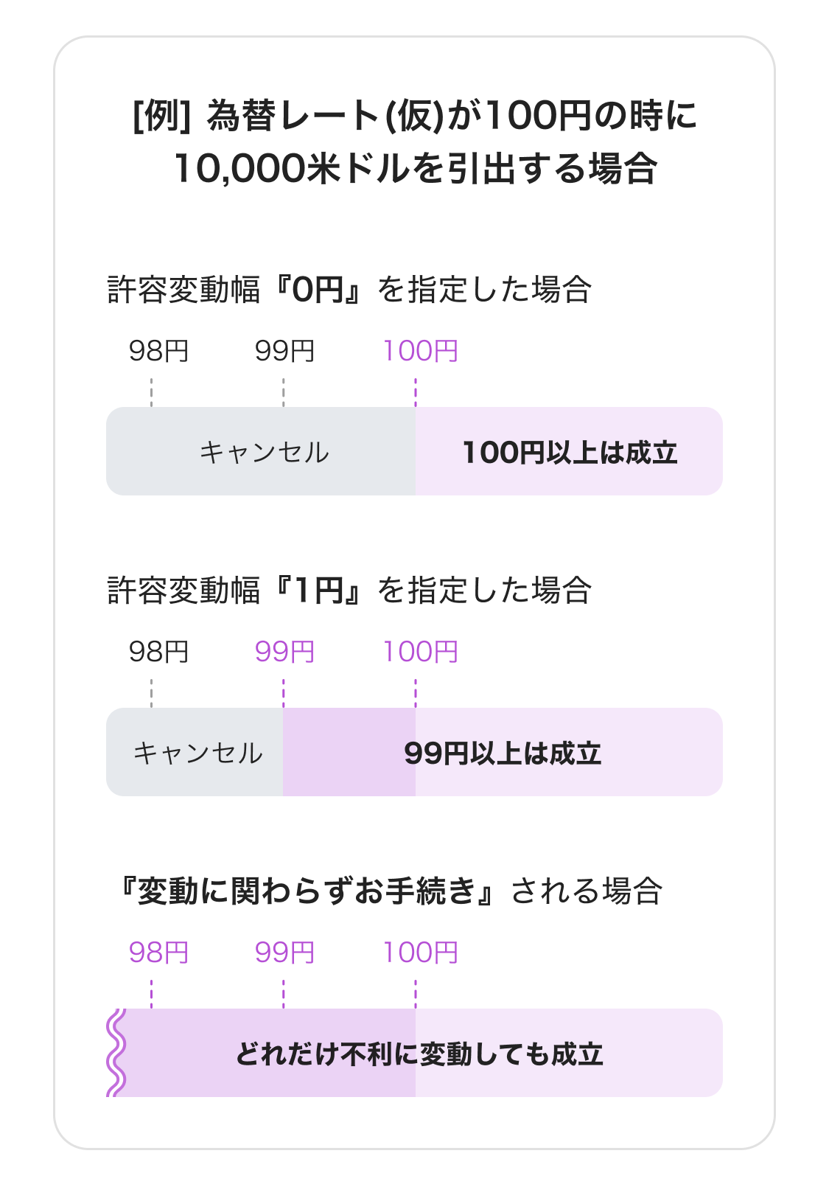The width and height of the screenshot is (829, 1187).
Task: Click the purple 99円 label in the second chart
Action: 284,652
